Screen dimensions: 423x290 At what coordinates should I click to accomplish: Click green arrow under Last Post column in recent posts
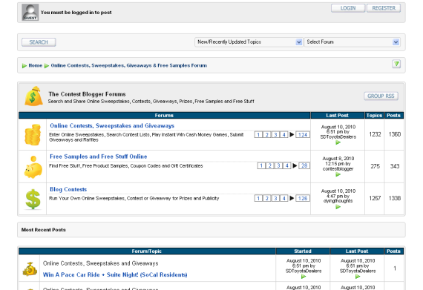coord(358,276)
